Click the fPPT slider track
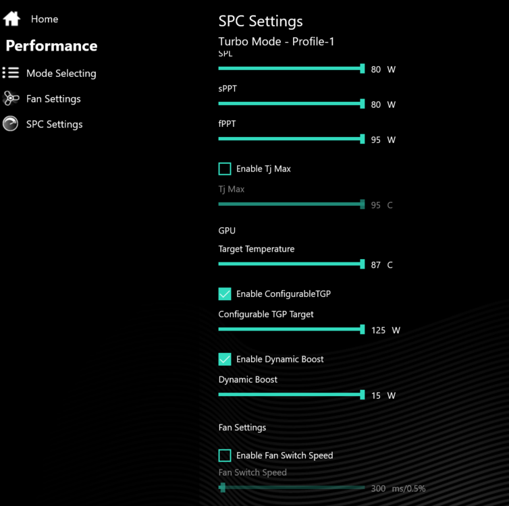The height and width of the screenshot is (506, 509). (x=290, y=138)
